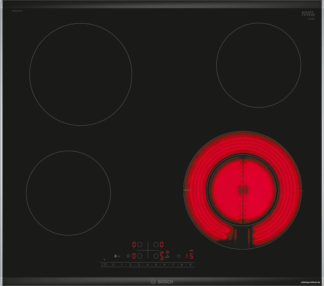Select the top-right cooking zone circle button
Image resolution: width=324 pixels, height=286 pixels.
[x=156, y=245]
